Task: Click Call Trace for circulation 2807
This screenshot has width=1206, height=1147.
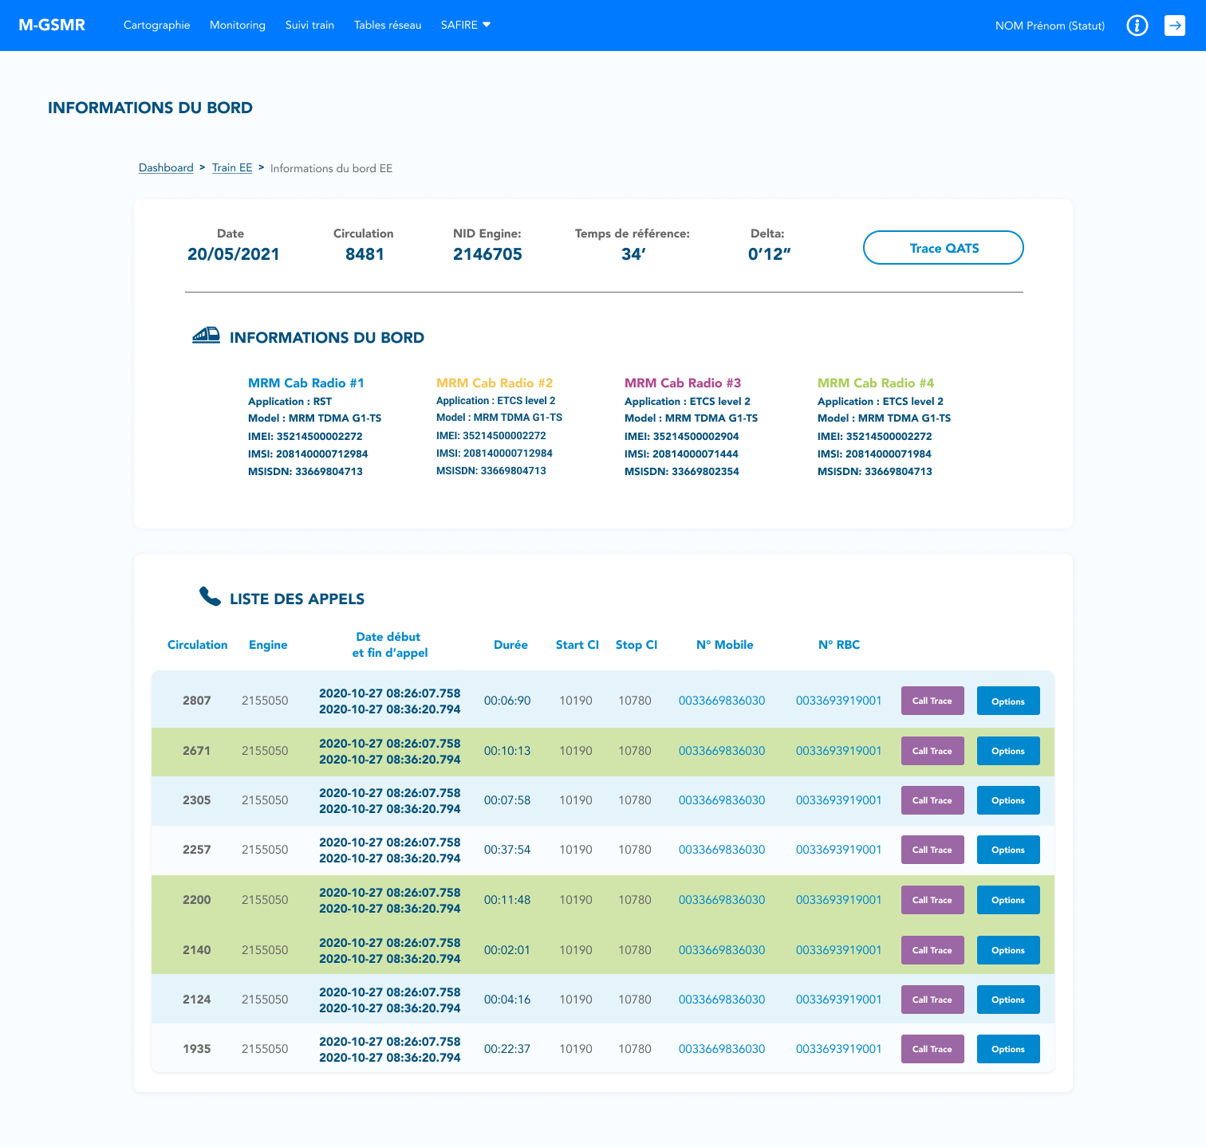Action: click(x=932, y=701)
